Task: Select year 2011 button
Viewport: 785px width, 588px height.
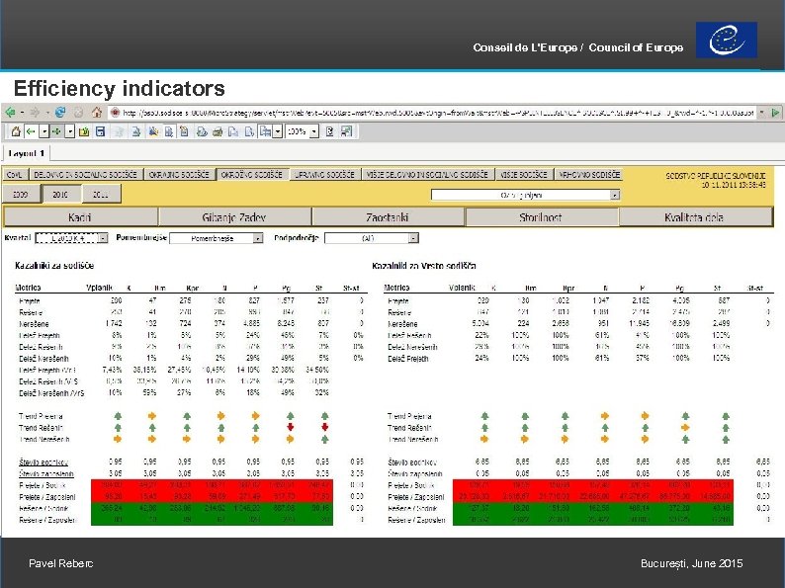Action: (101, 194)
